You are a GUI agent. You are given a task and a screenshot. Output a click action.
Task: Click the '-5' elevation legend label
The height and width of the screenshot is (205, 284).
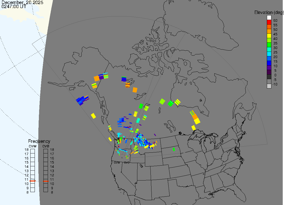(275, 80)
